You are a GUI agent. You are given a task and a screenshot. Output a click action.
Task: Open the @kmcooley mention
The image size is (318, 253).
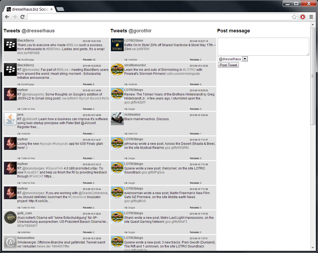pos(31,70)
